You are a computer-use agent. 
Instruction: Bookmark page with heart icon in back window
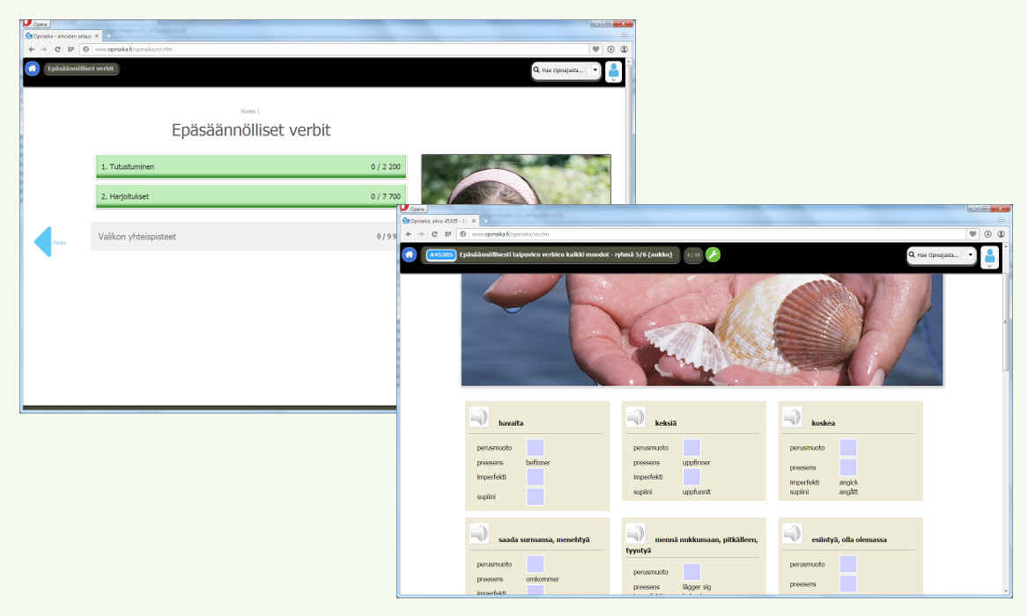[x=596, y=49]
